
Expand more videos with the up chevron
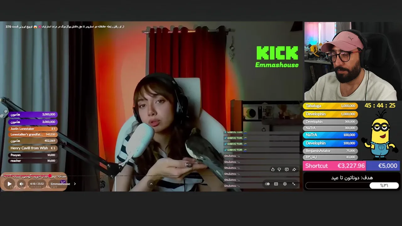[x=151, y=184]
